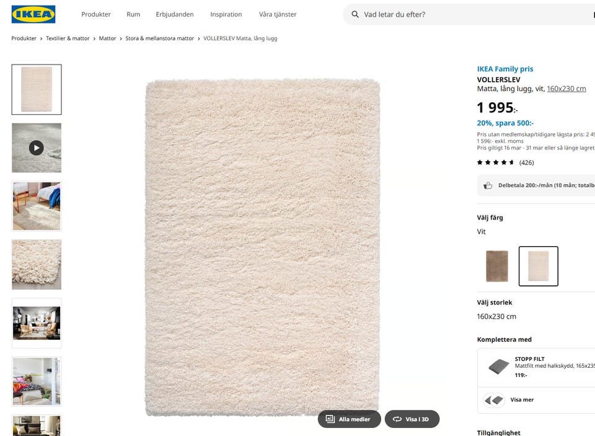Click the Visa i 3D rotate icon

tap(397, 419)
